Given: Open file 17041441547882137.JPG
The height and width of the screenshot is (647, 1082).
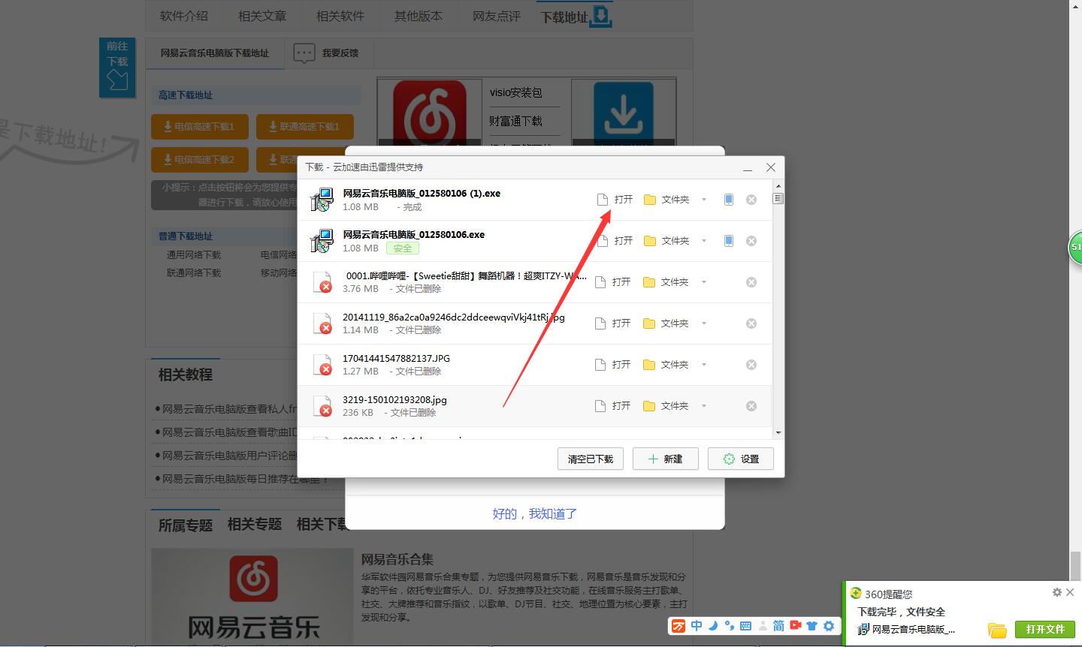Looking at the screenshot, I should (613, 365).
